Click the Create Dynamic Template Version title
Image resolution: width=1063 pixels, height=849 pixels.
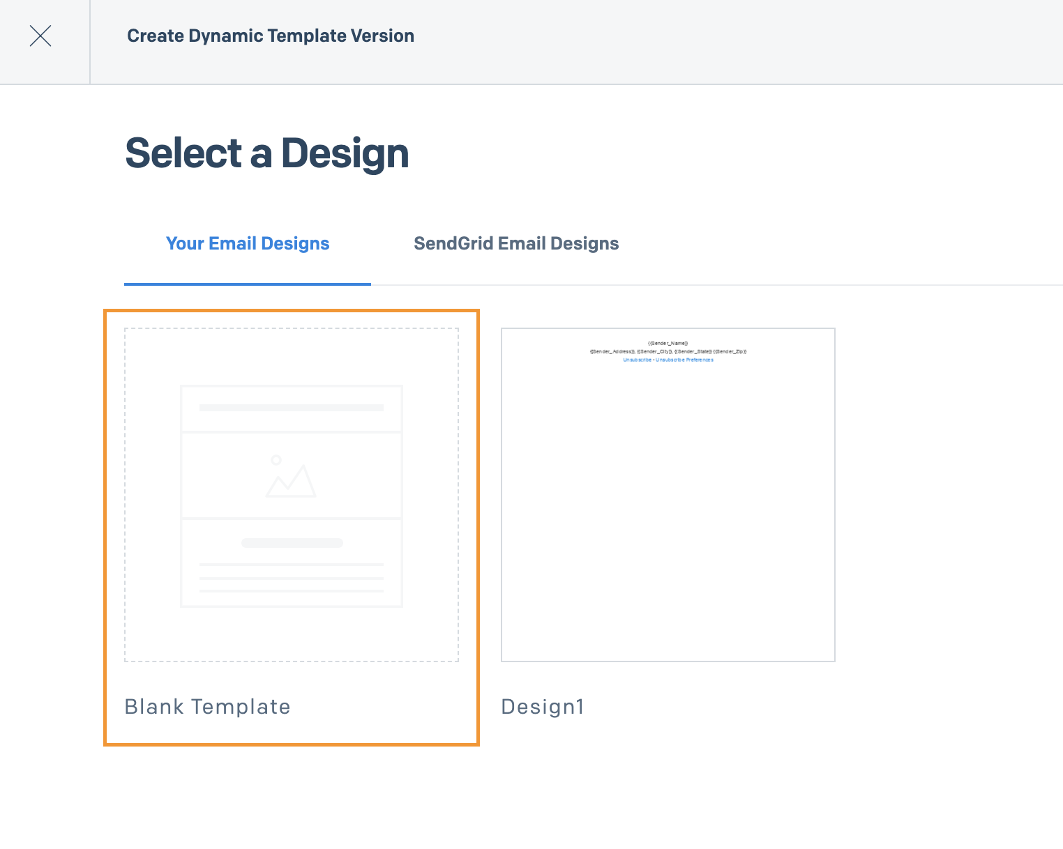tap(270, 36)
